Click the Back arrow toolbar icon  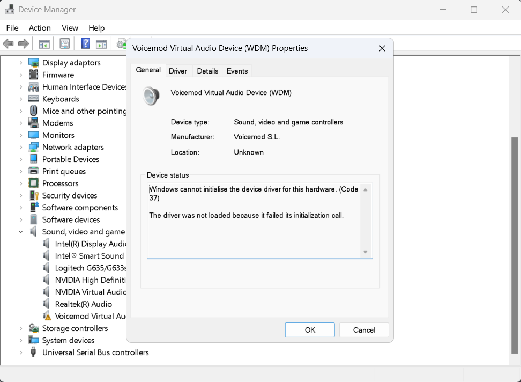pos(8,44)
